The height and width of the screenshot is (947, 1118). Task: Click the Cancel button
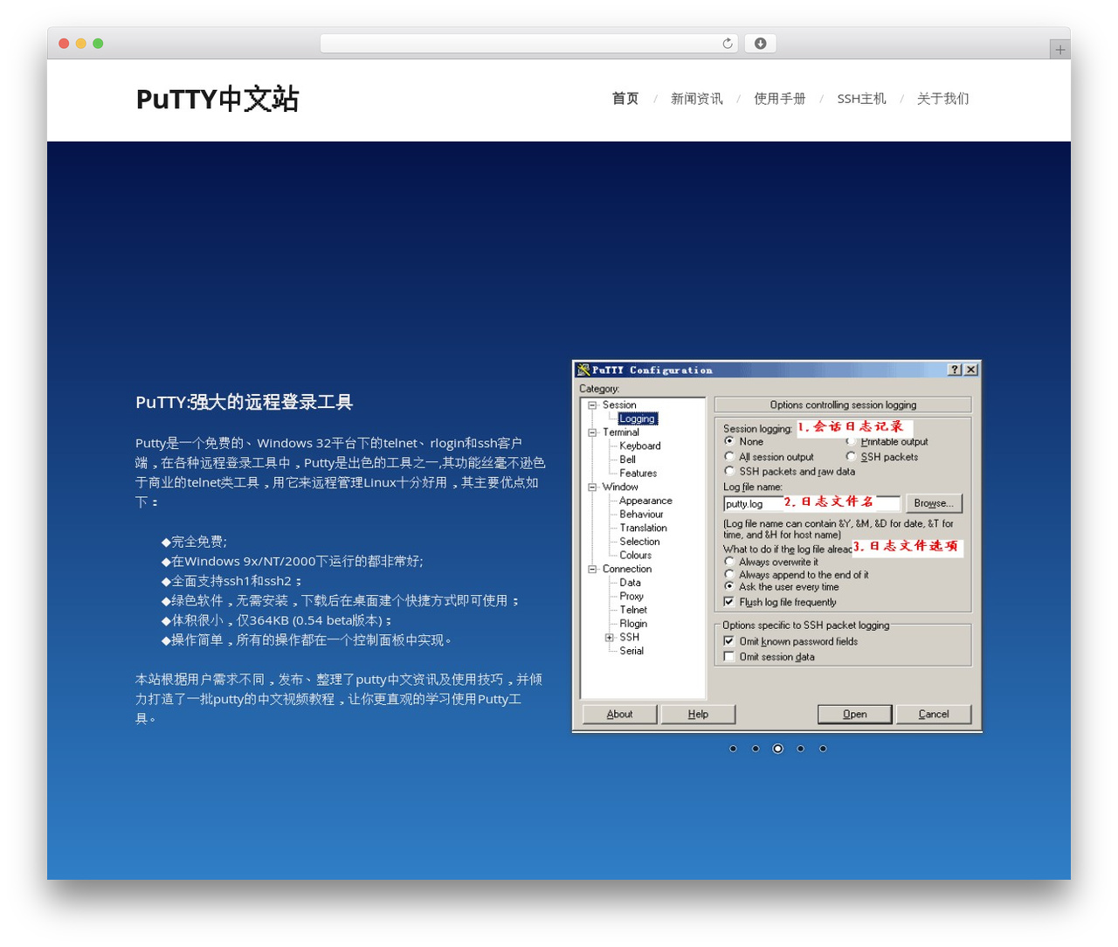click(934, 715)
